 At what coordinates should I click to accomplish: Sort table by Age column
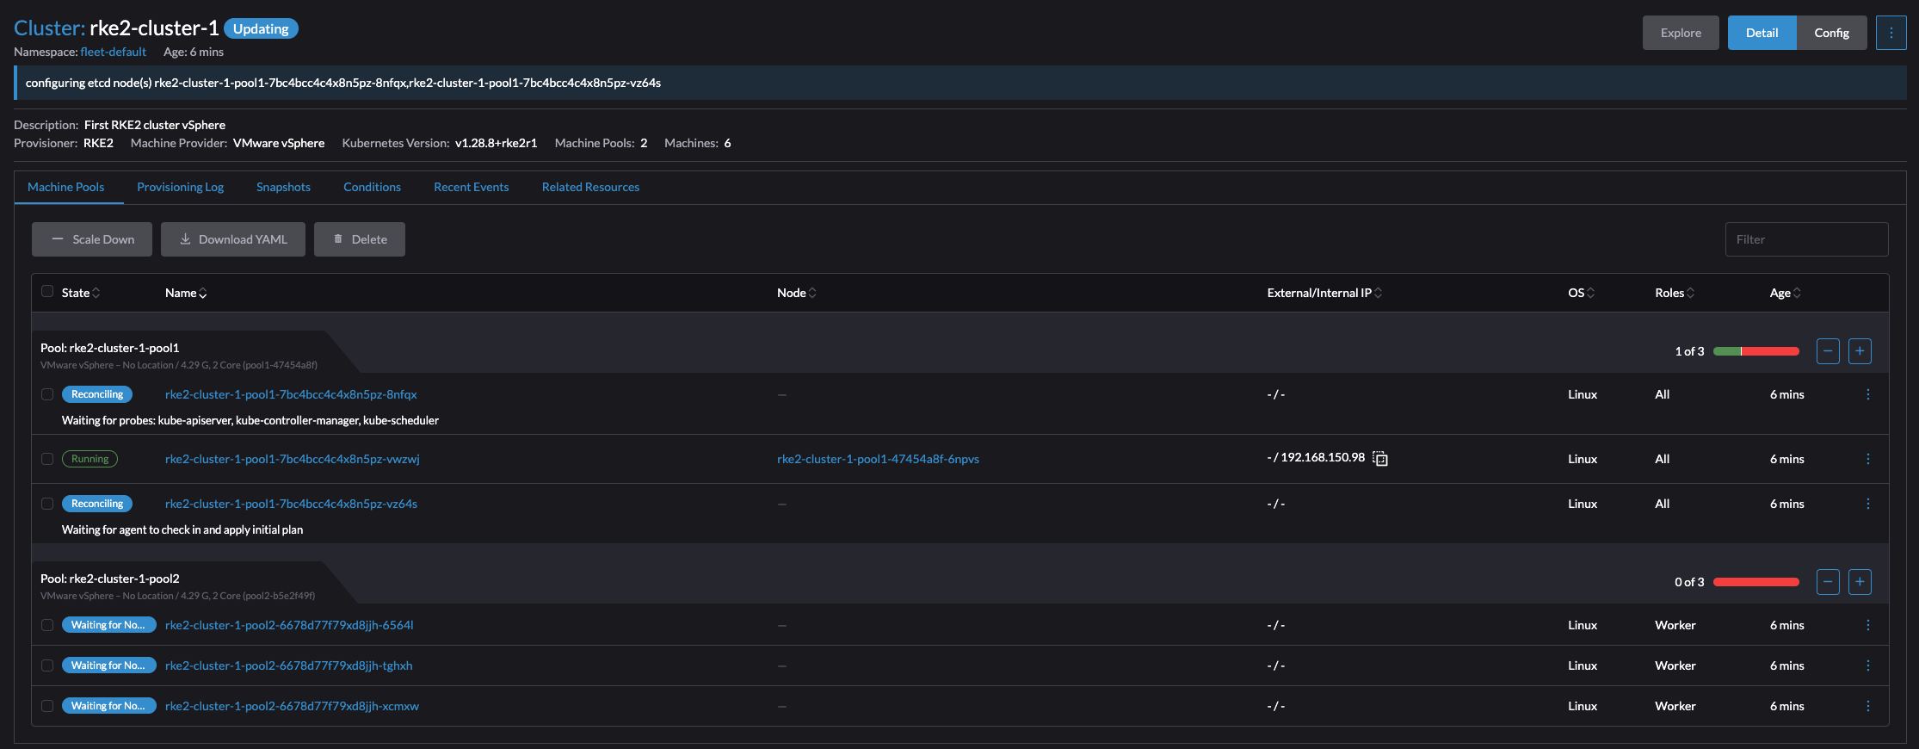[x=1785, y=293]
